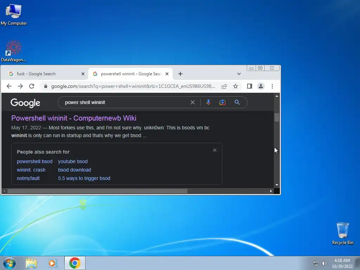Select DataWagon desktop shortcut
The width and height of the screenshot is (360, 270).
(14, 51)
